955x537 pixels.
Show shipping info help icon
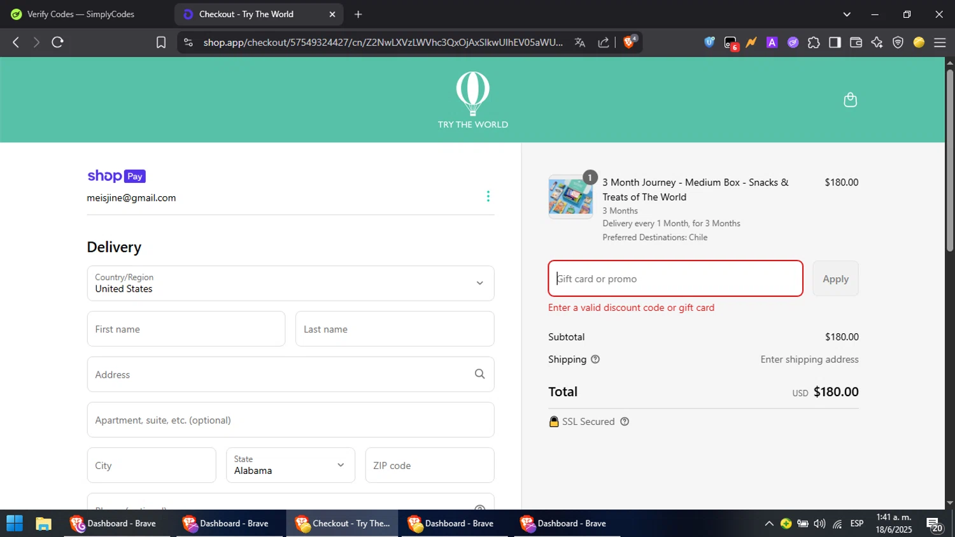point(595,359)
